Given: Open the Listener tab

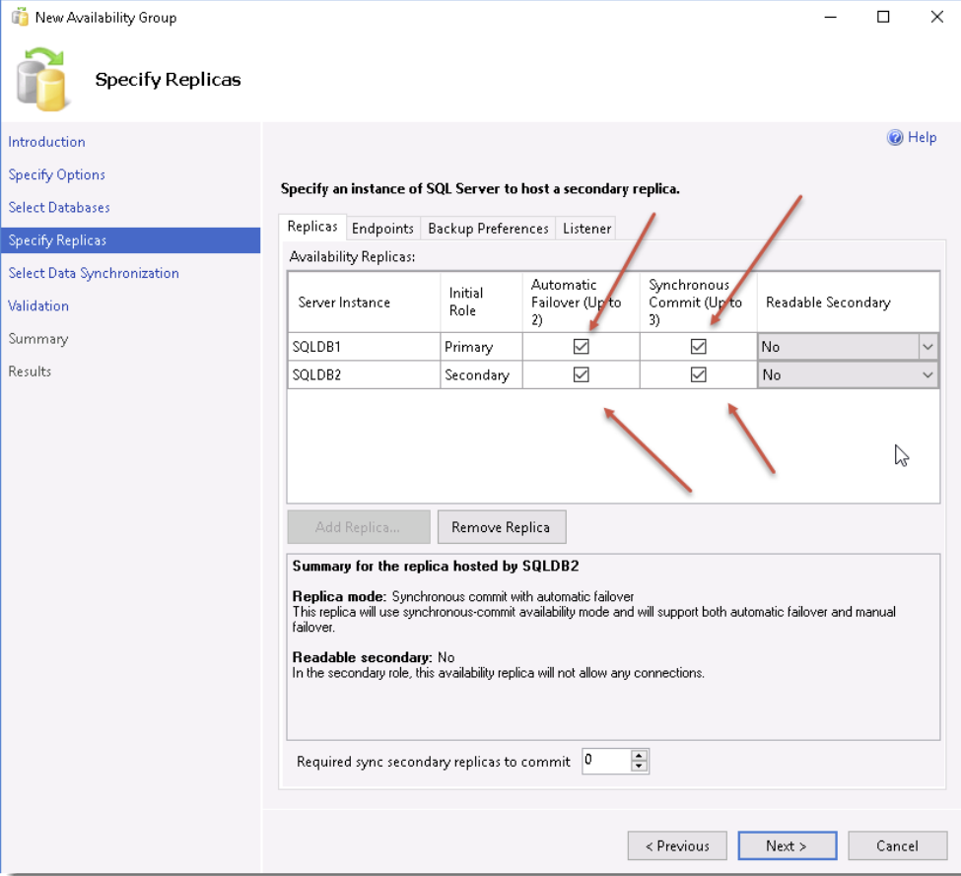Looking at the screenshot, I should coord(586,229).
